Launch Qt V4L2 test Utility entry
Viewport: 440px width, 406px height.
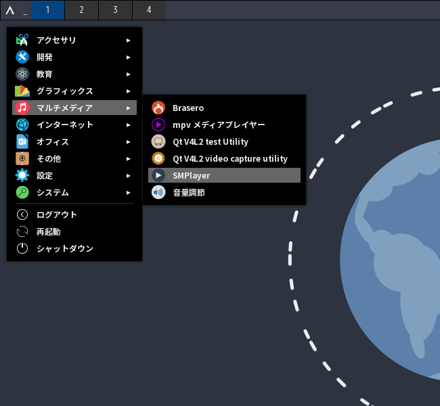(224, 141)
